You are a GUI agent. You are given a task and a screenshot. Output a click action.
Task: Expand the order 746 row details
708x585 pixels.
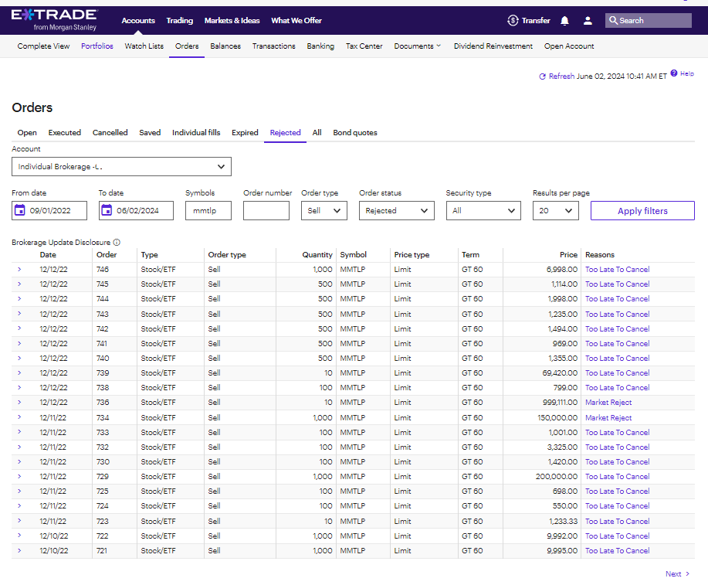click(19, 269)
